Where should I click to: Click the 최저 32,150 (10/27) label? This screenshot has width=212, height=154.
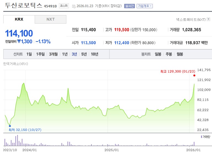tap(25, 130)
